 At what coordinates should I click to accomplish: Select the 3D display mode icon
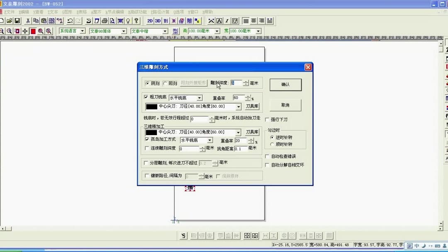point(157,21)
